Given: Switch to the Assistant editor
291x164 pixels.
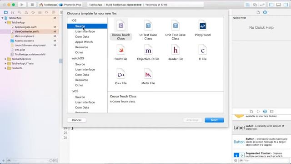Looking at the screenshot, I should [x=255, y=5].
